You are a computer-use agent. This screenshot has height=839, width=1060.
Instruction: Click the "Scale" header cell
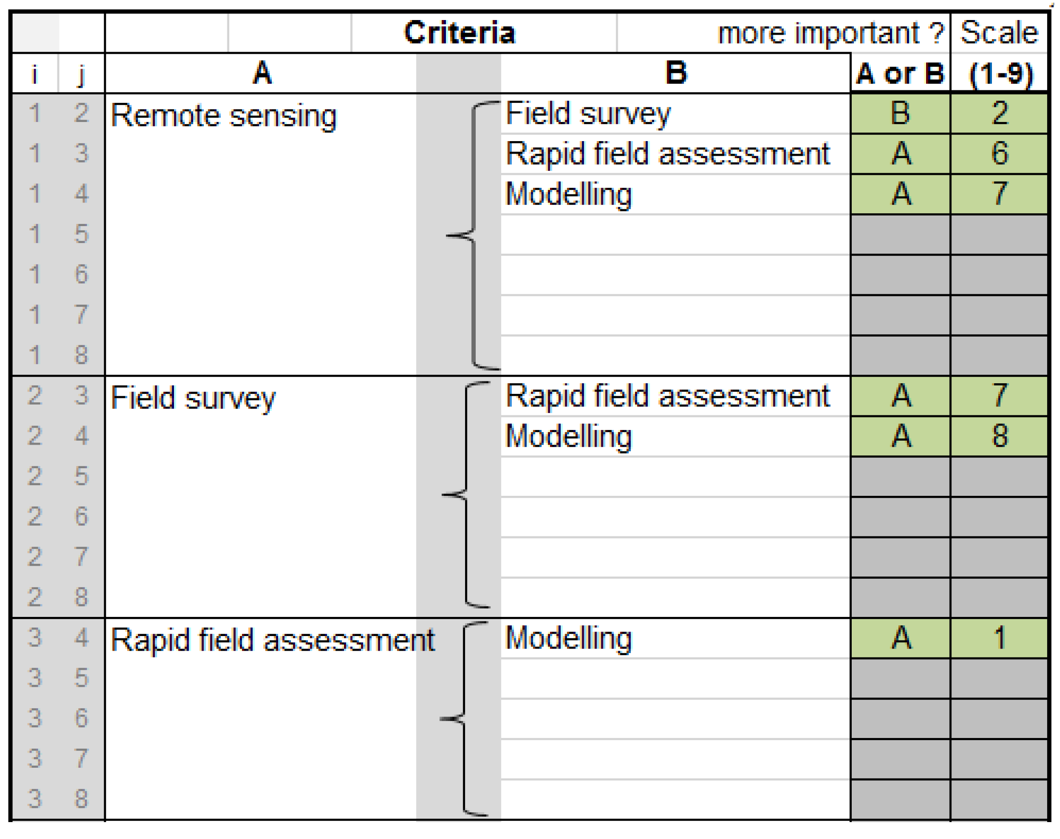point(999,33)
